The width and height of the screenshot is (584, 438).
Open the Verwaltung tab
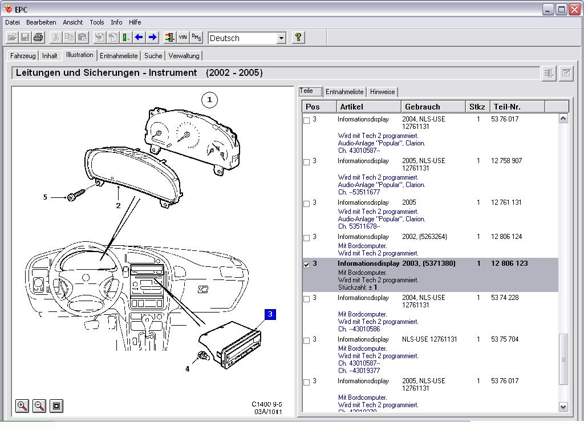pos(184,56)
